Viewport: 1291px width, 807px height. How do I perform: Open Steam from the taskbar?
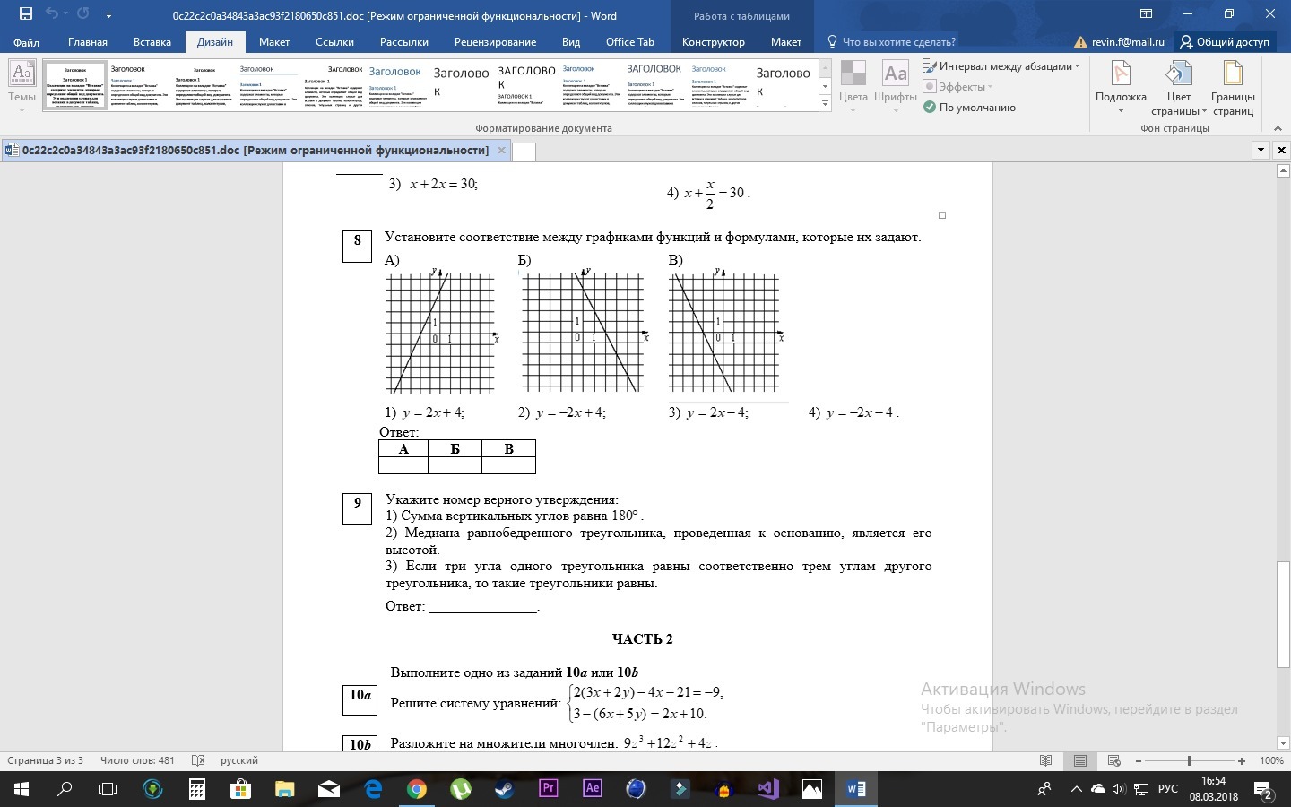(x=504, y=789)
